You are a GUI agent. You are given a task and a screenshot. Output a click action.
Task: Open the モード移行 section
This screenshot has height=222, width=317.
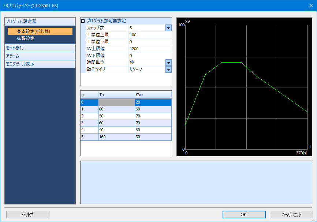pos(40,48)
